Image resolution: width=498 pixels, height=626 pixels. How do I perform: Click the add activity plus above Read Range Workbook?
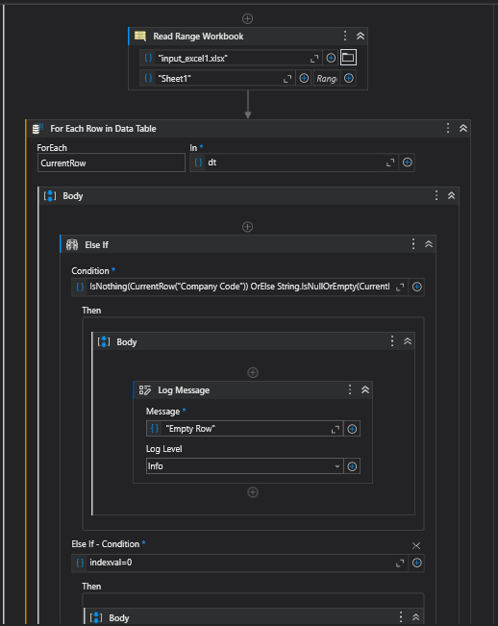point(247,18)
